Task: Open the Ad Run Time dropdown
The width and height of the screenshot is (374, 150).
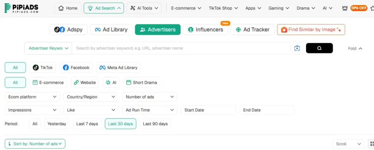Action: (x=149, y=110)
